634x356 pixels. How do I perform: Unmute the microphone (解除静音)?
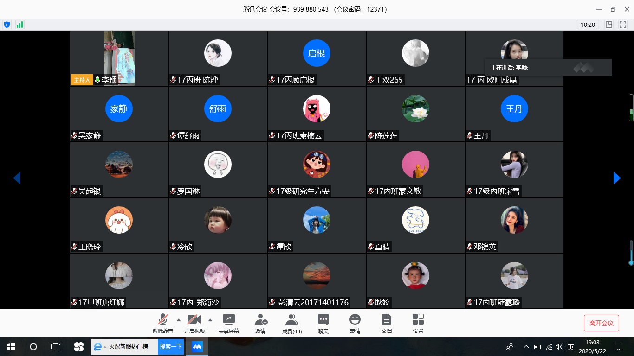[x=162, y=323]
